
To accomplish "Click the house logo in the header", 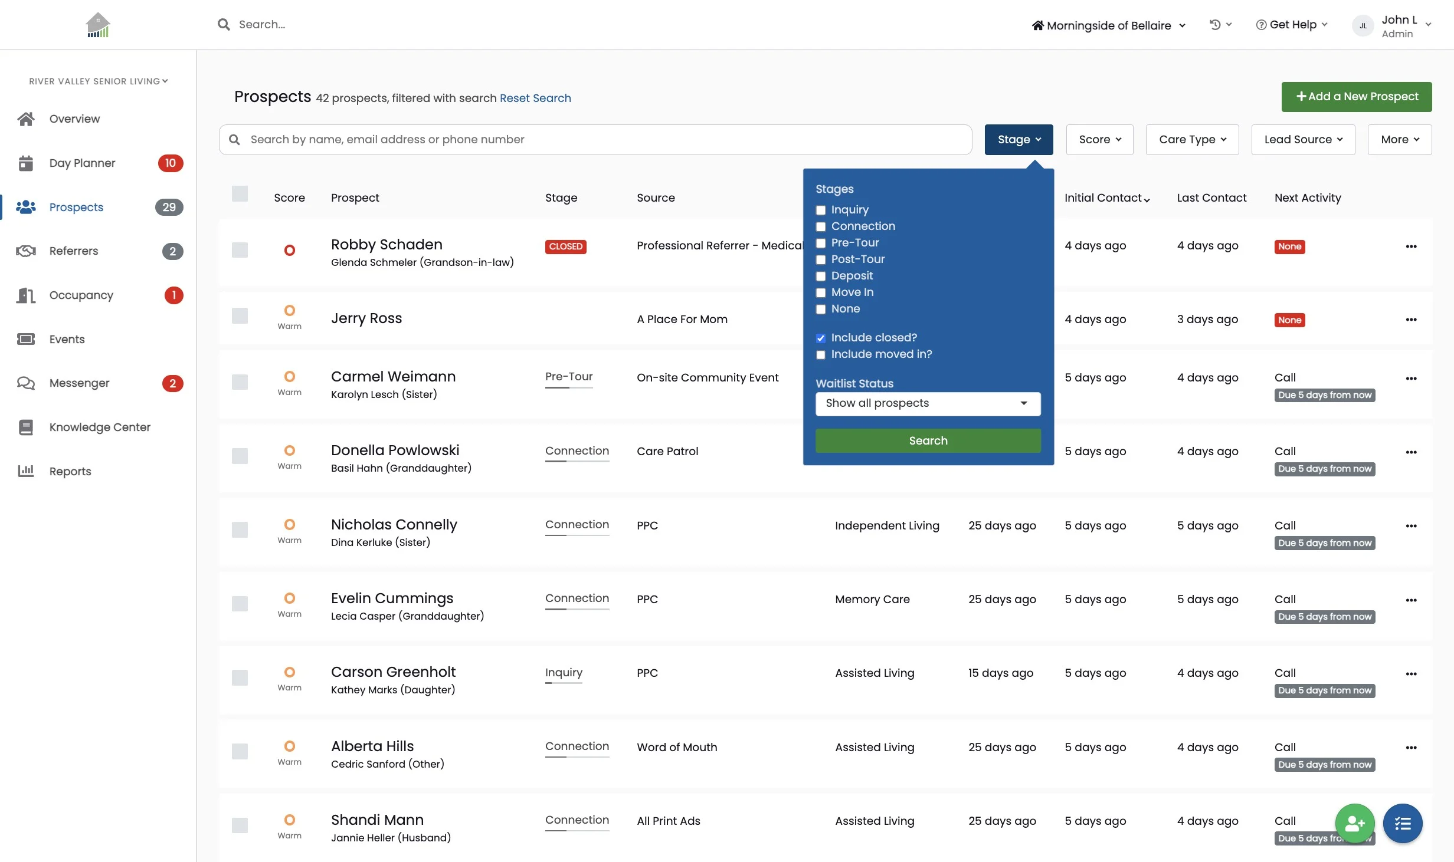I will [x=97, y=25].
